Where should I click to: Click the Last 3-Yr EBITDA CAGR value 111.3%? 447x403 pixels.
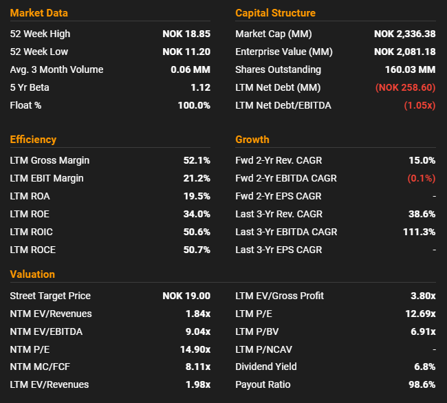point(419,232)
